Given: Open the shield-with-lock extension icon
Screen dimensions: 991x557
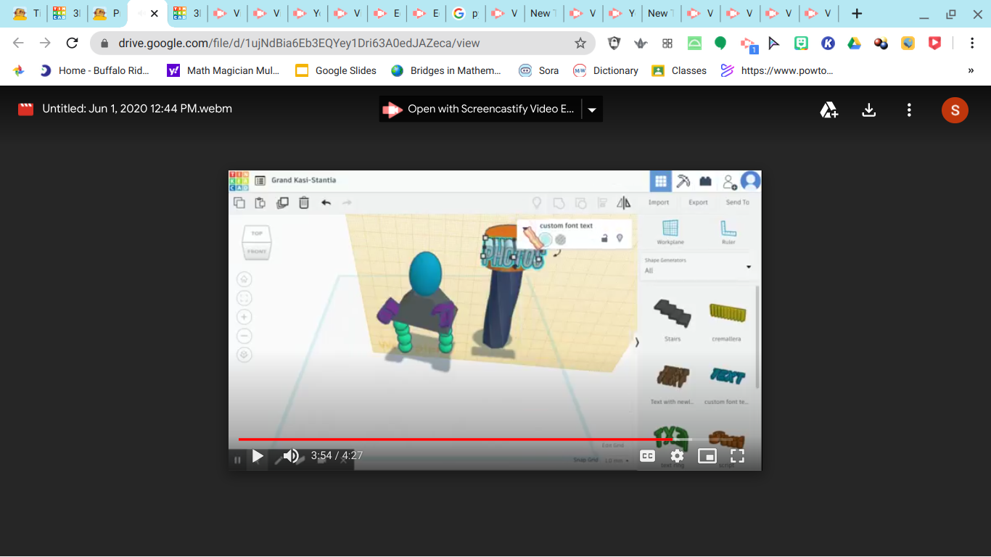Looking at the screenshot, I should 614,44.
